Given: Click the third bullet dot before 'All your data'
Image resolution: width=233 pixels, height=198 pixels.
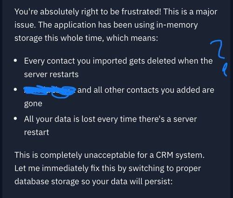Looking at the screenshot, I should [15, 119].
